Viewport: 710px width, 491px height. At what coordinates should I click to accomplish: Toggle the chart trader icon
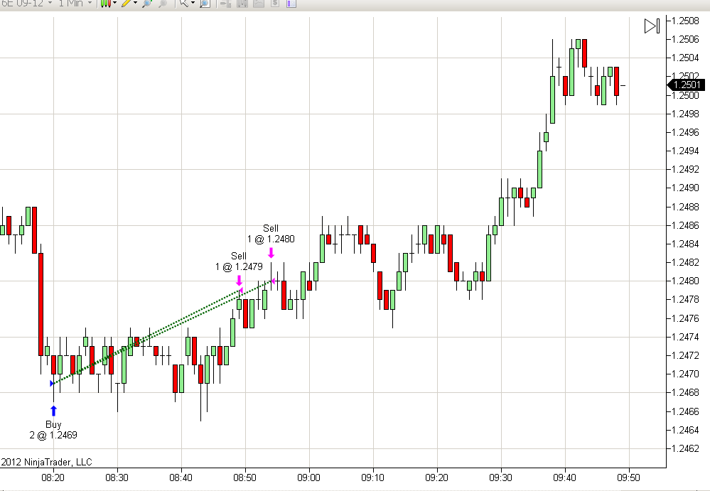226,3
